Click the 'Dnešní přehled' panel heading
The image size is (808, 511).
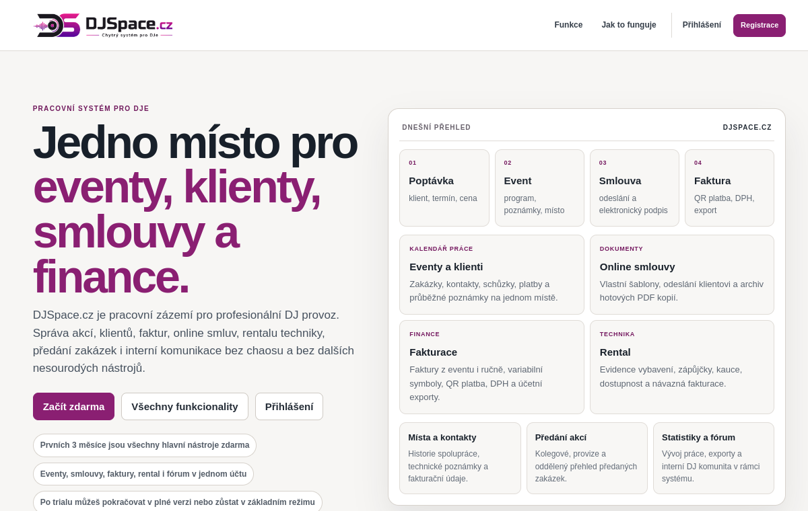coord(436,127)
